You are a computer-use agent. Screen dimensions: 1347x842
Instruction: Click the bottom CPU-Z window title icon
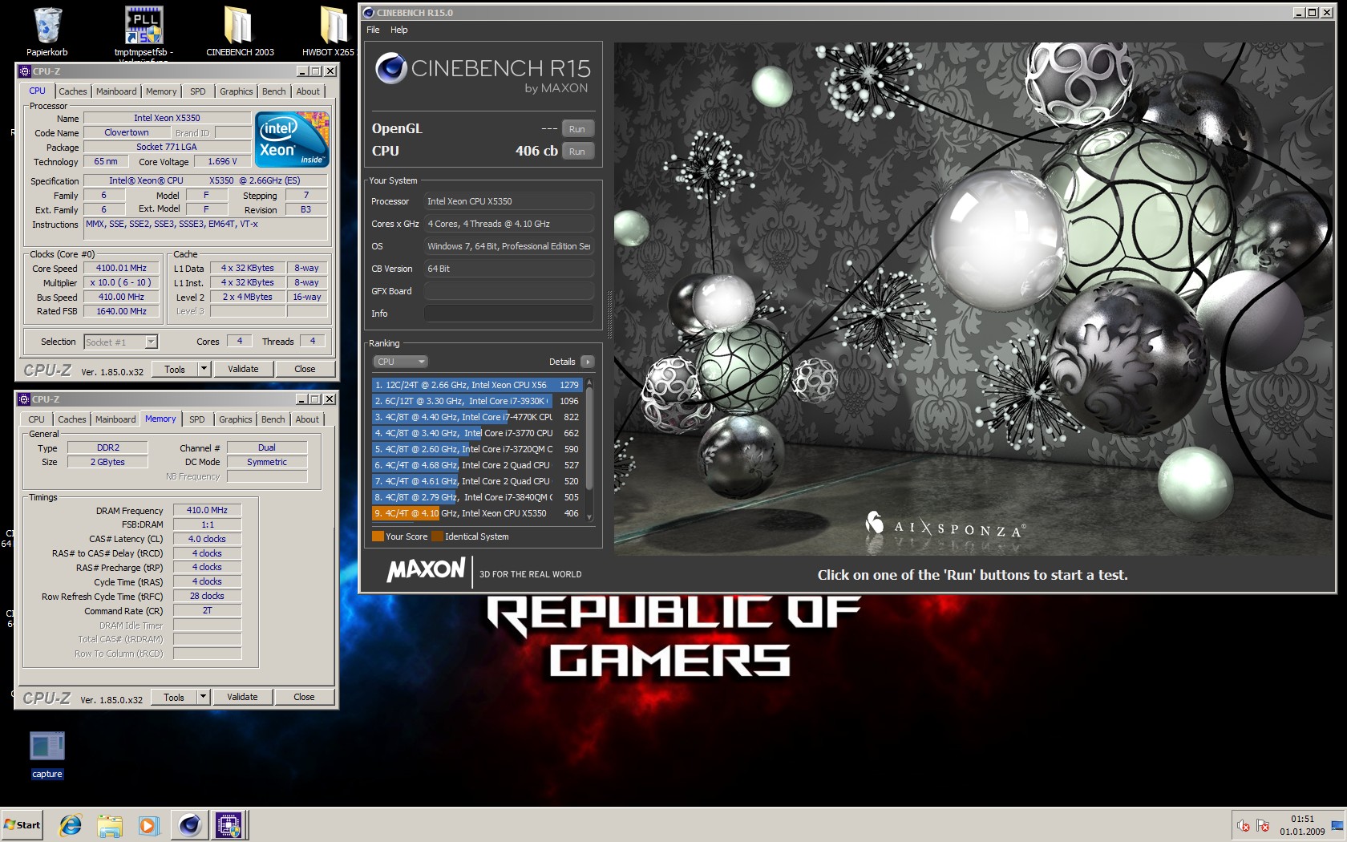pyautogui.click(x=24, y=399)
